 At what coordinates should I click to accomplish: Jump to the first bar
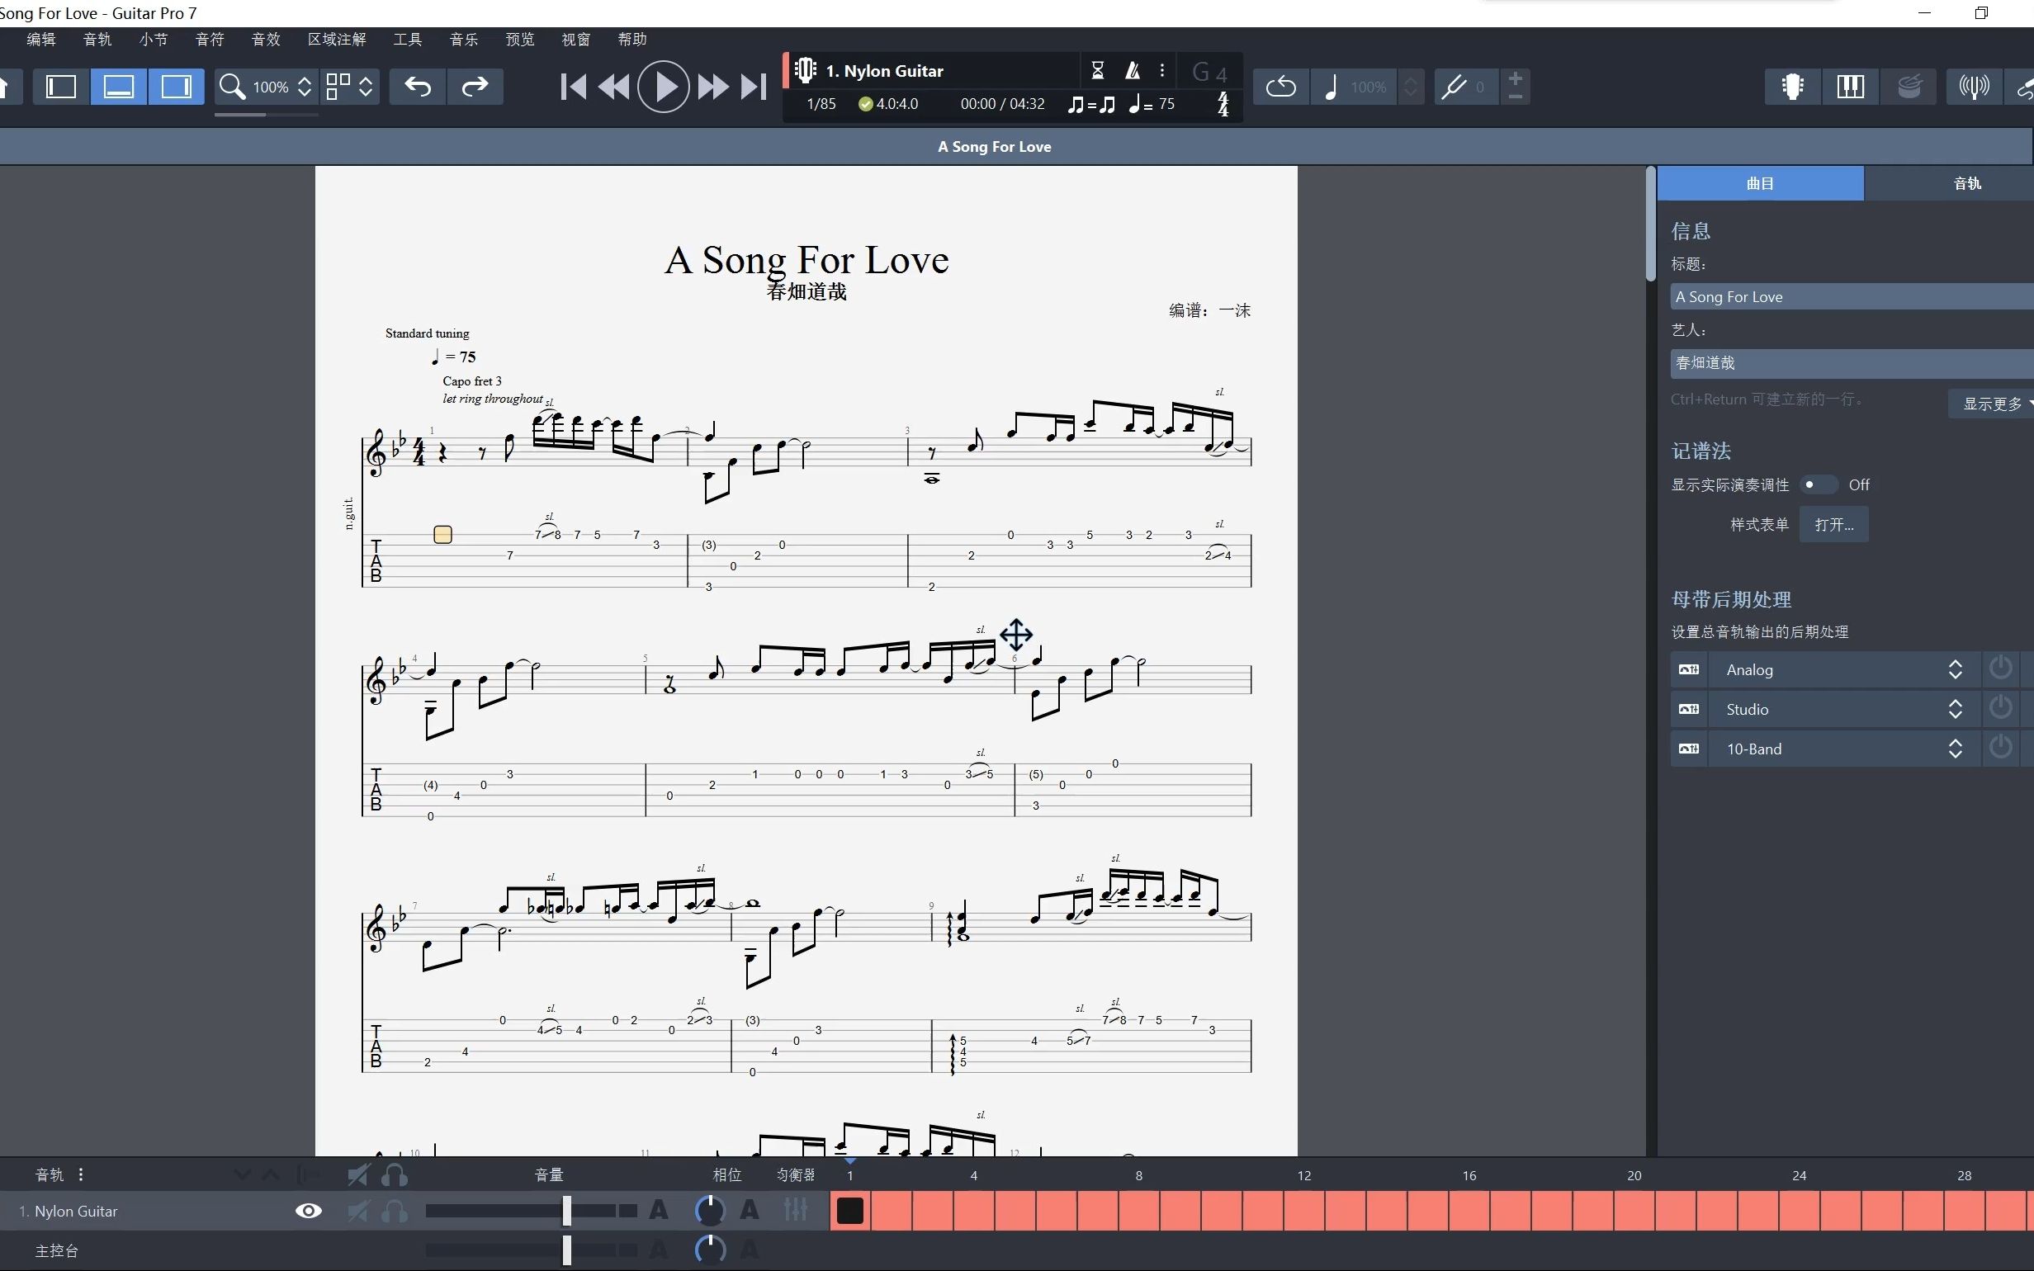pyautogui.click(x=573, y=87)
